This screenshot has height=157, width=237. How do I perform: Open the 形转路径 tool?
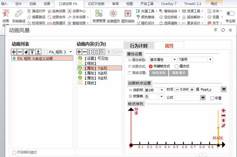point(19,16)
